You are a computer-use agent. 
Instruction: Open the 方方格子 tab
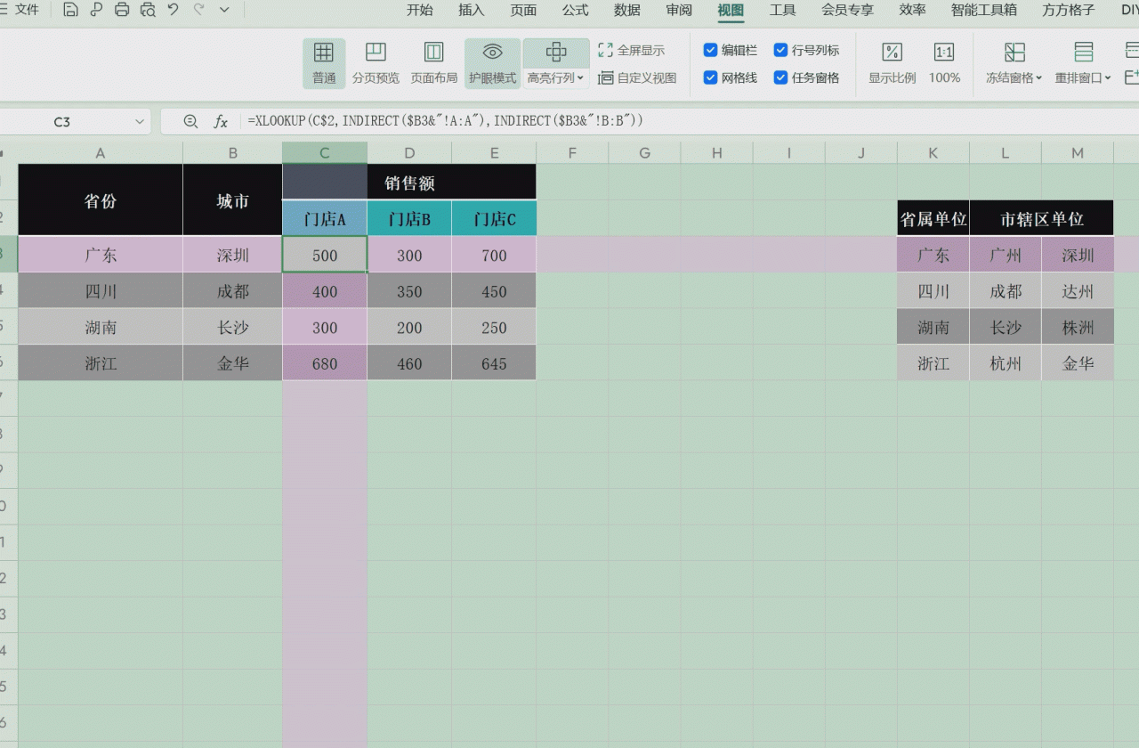coord(1069,10)
